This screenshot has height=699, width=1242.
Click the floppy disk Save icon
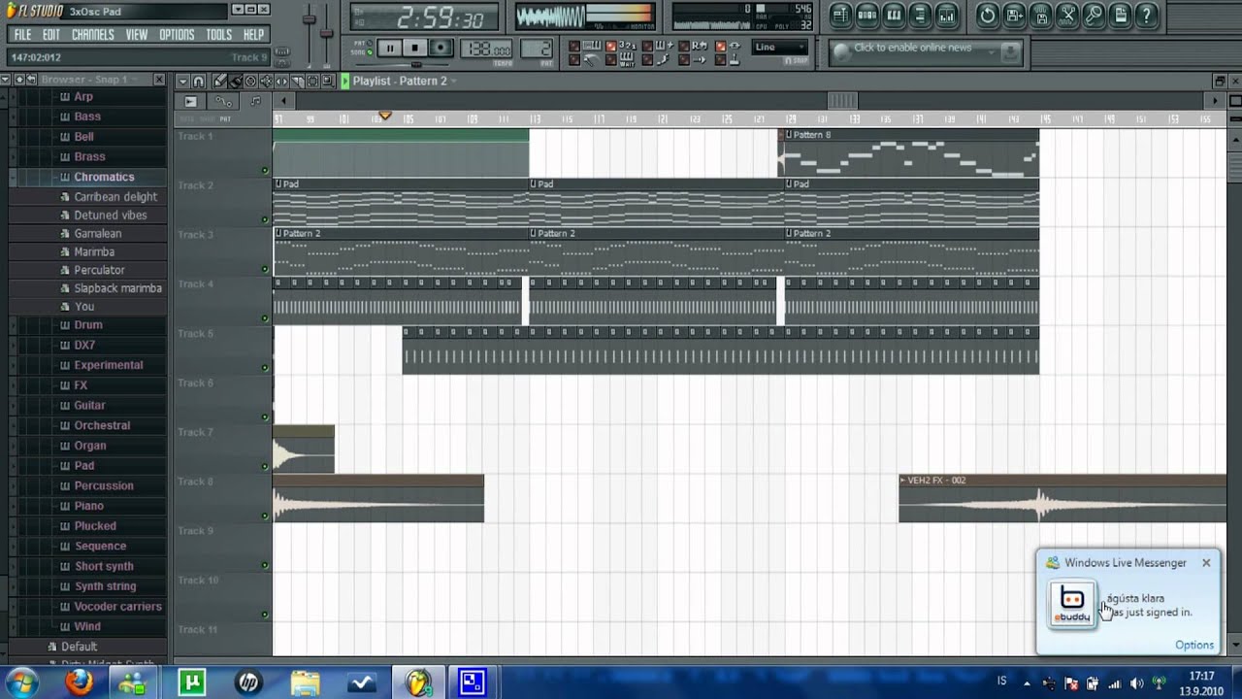pos(1040,15)
